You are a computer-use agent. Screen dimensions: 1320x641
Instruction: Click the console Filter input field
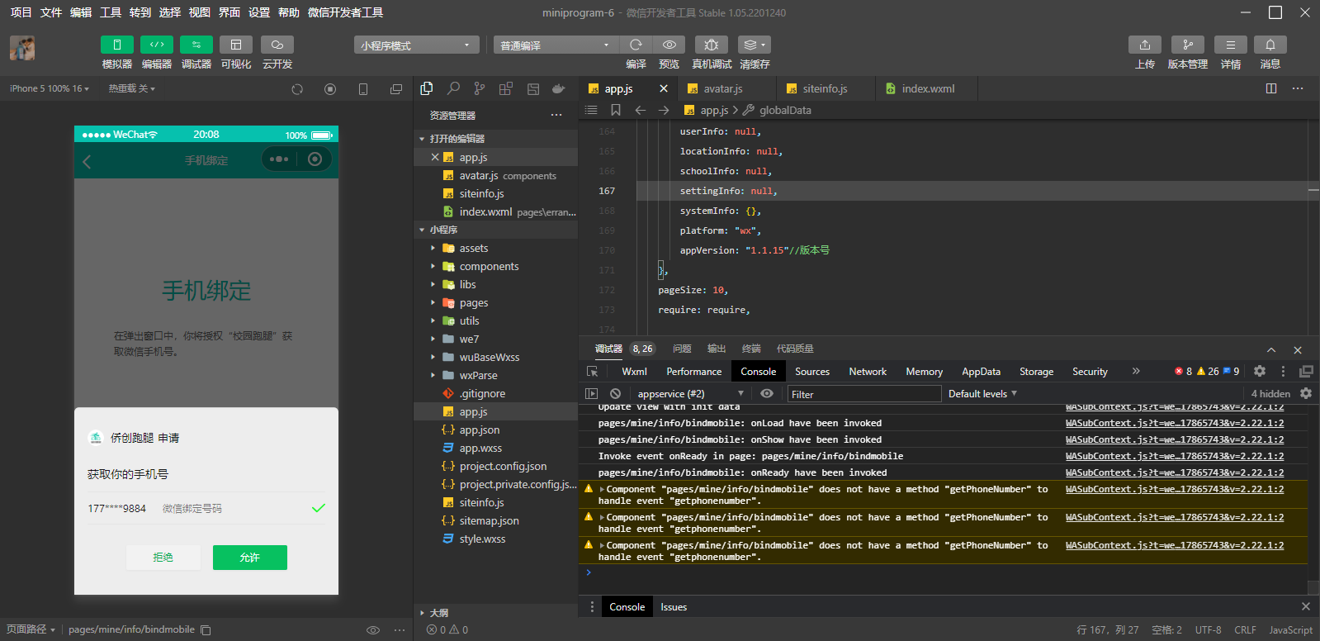[864, 394]
